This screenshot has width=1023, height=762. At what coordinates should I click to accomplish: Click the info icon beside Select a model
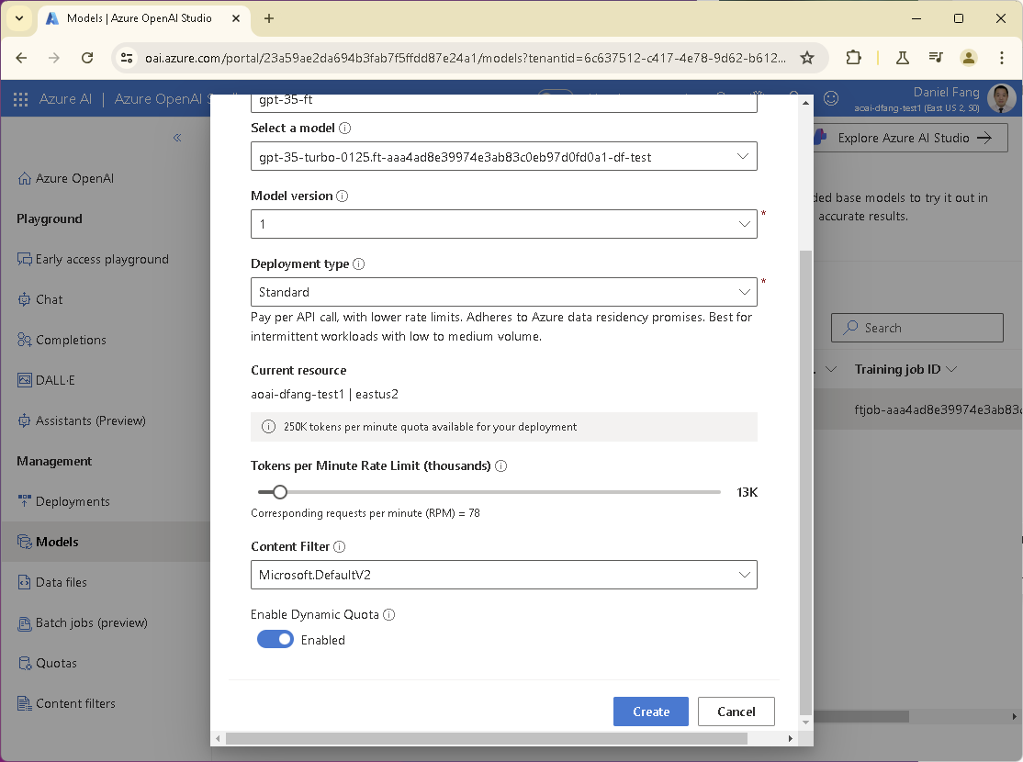pyautogui.click(x=345, y=128)
